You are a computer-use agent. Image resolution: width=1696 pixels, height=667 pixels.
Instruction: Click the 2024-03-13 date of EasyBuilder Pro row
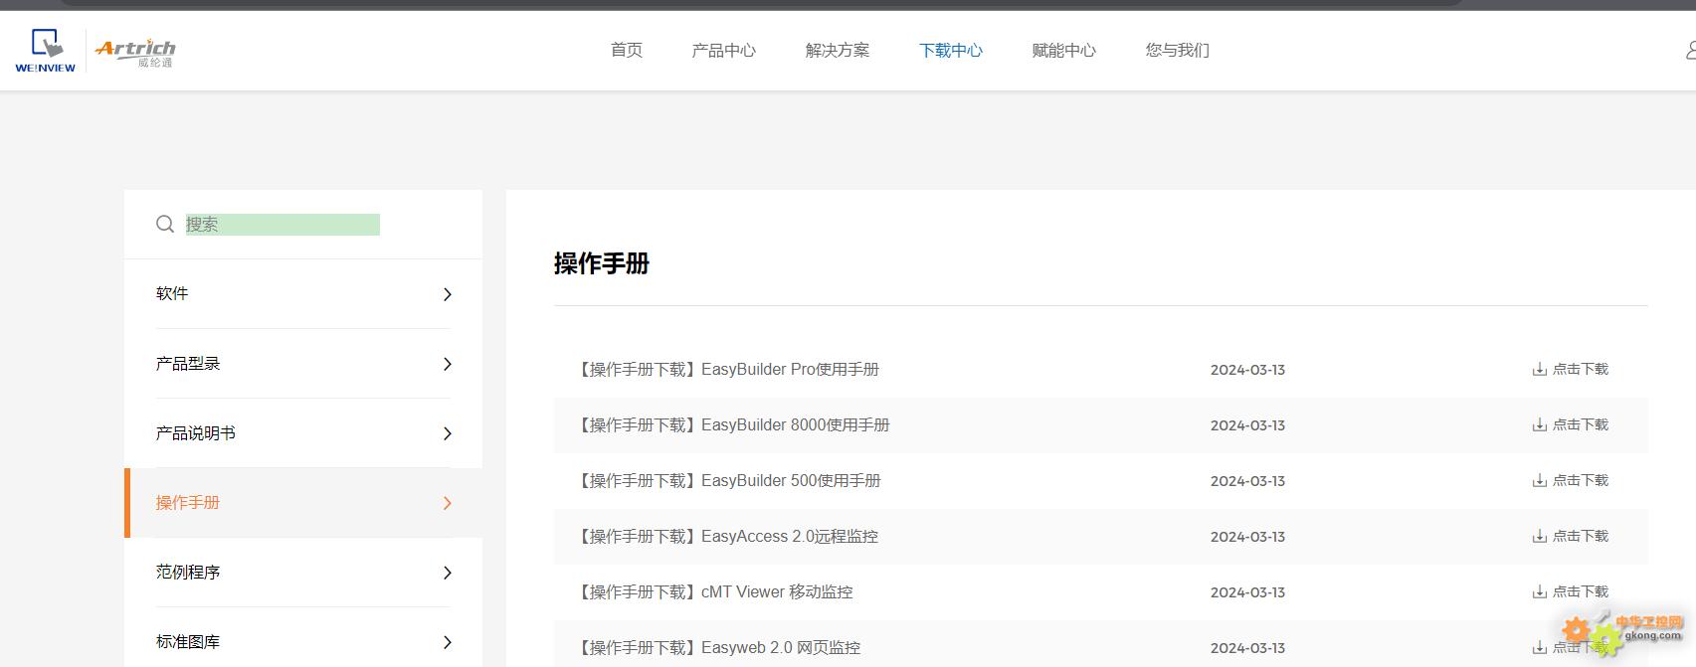point(1247,370)
